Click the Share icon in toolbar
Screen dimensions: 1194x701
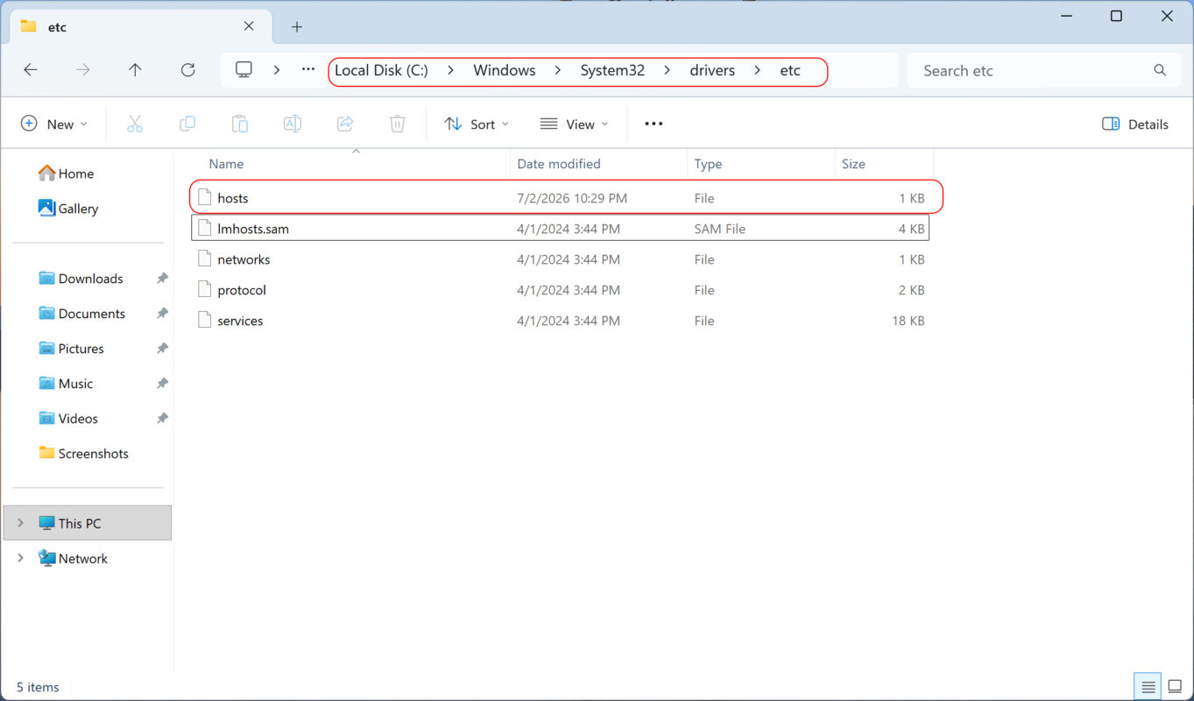pyautogui.click(x=345, y=124)
